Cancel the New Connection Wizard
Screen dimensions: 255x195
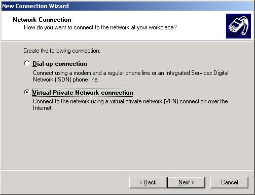click(229, 182)
